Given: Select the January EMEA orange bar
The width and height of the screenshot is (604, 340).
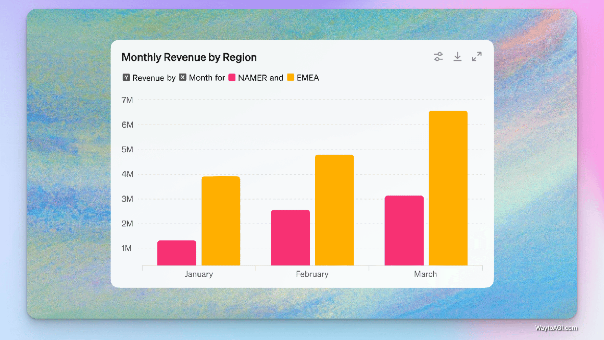Looking at the screenshot, I should pyautogui.click(x=221, y=221).
